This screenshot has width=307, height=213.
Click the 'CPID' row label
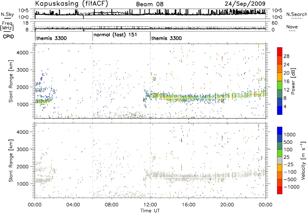click(8, 37)
